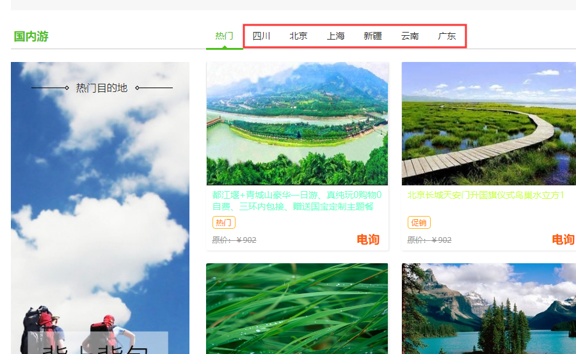Open the 北京 destination tab
Screen dimensions: 576x354
click(x=298, y=36)
